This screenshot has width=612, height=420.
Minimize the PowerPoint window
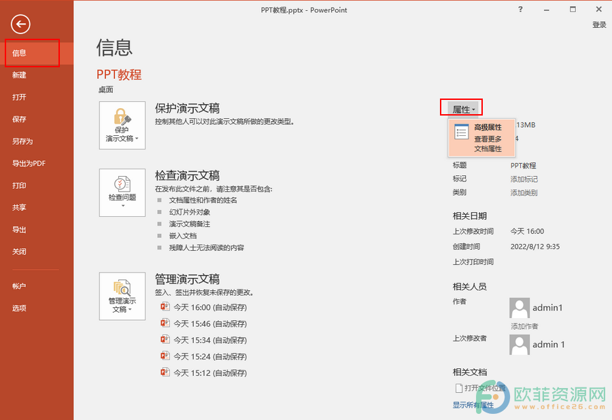tap(547, 10)
